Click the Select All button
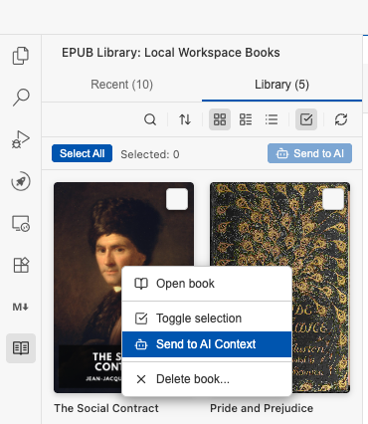The image size is (368, 424). [x=82, y=153]
